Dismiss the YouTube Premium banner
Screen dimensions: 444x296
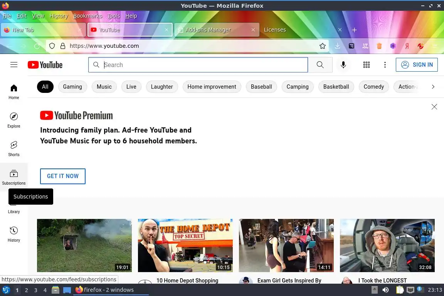[434, 107]
